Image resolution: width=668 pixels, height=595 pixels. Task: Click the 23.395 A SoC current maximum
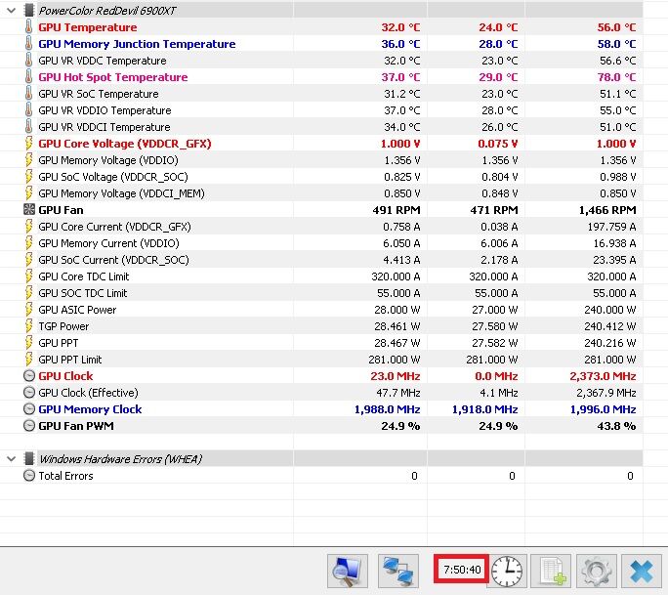click(614, 260)
